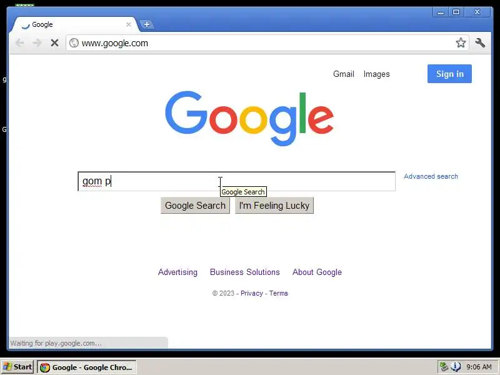Bookmark this page with the star icon
This screenshot has width=500, height=375.
(461, 42)
